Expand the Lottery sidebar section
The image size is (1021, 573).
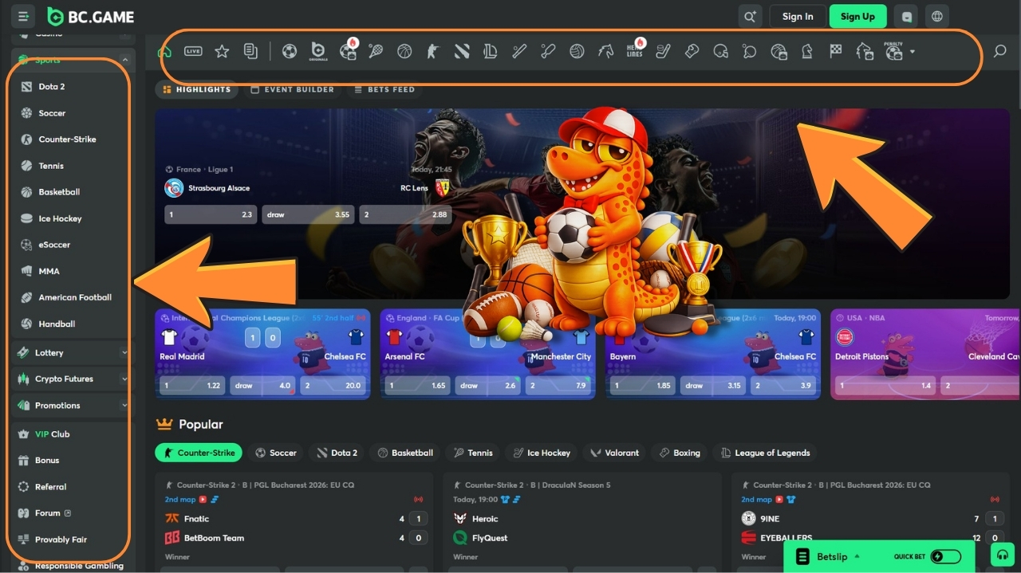pyautogui.click(x=124, y=352)
